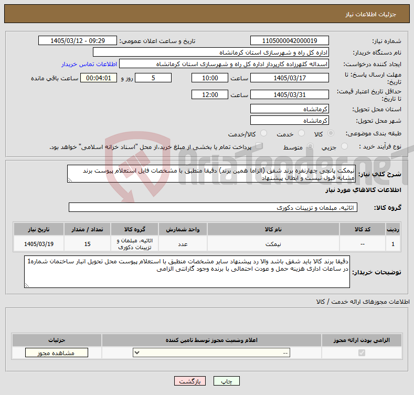The height and width of the screenshot is (395, 414).
Task: Open the اعلام وضعیت مجوز dropdown
Action: (x=211, y=353)
